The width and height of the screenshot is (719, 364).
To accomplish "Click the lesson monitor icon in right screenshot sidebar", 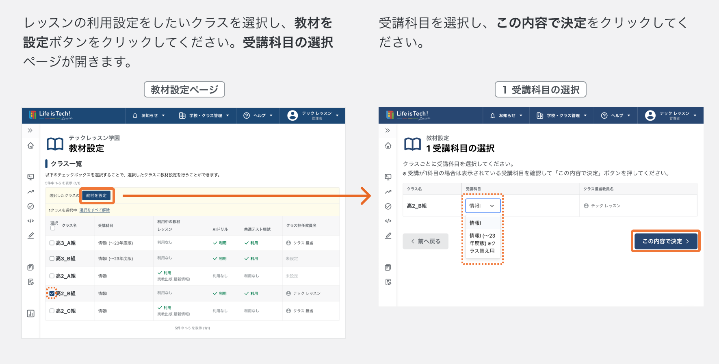I will click(388, 177).
